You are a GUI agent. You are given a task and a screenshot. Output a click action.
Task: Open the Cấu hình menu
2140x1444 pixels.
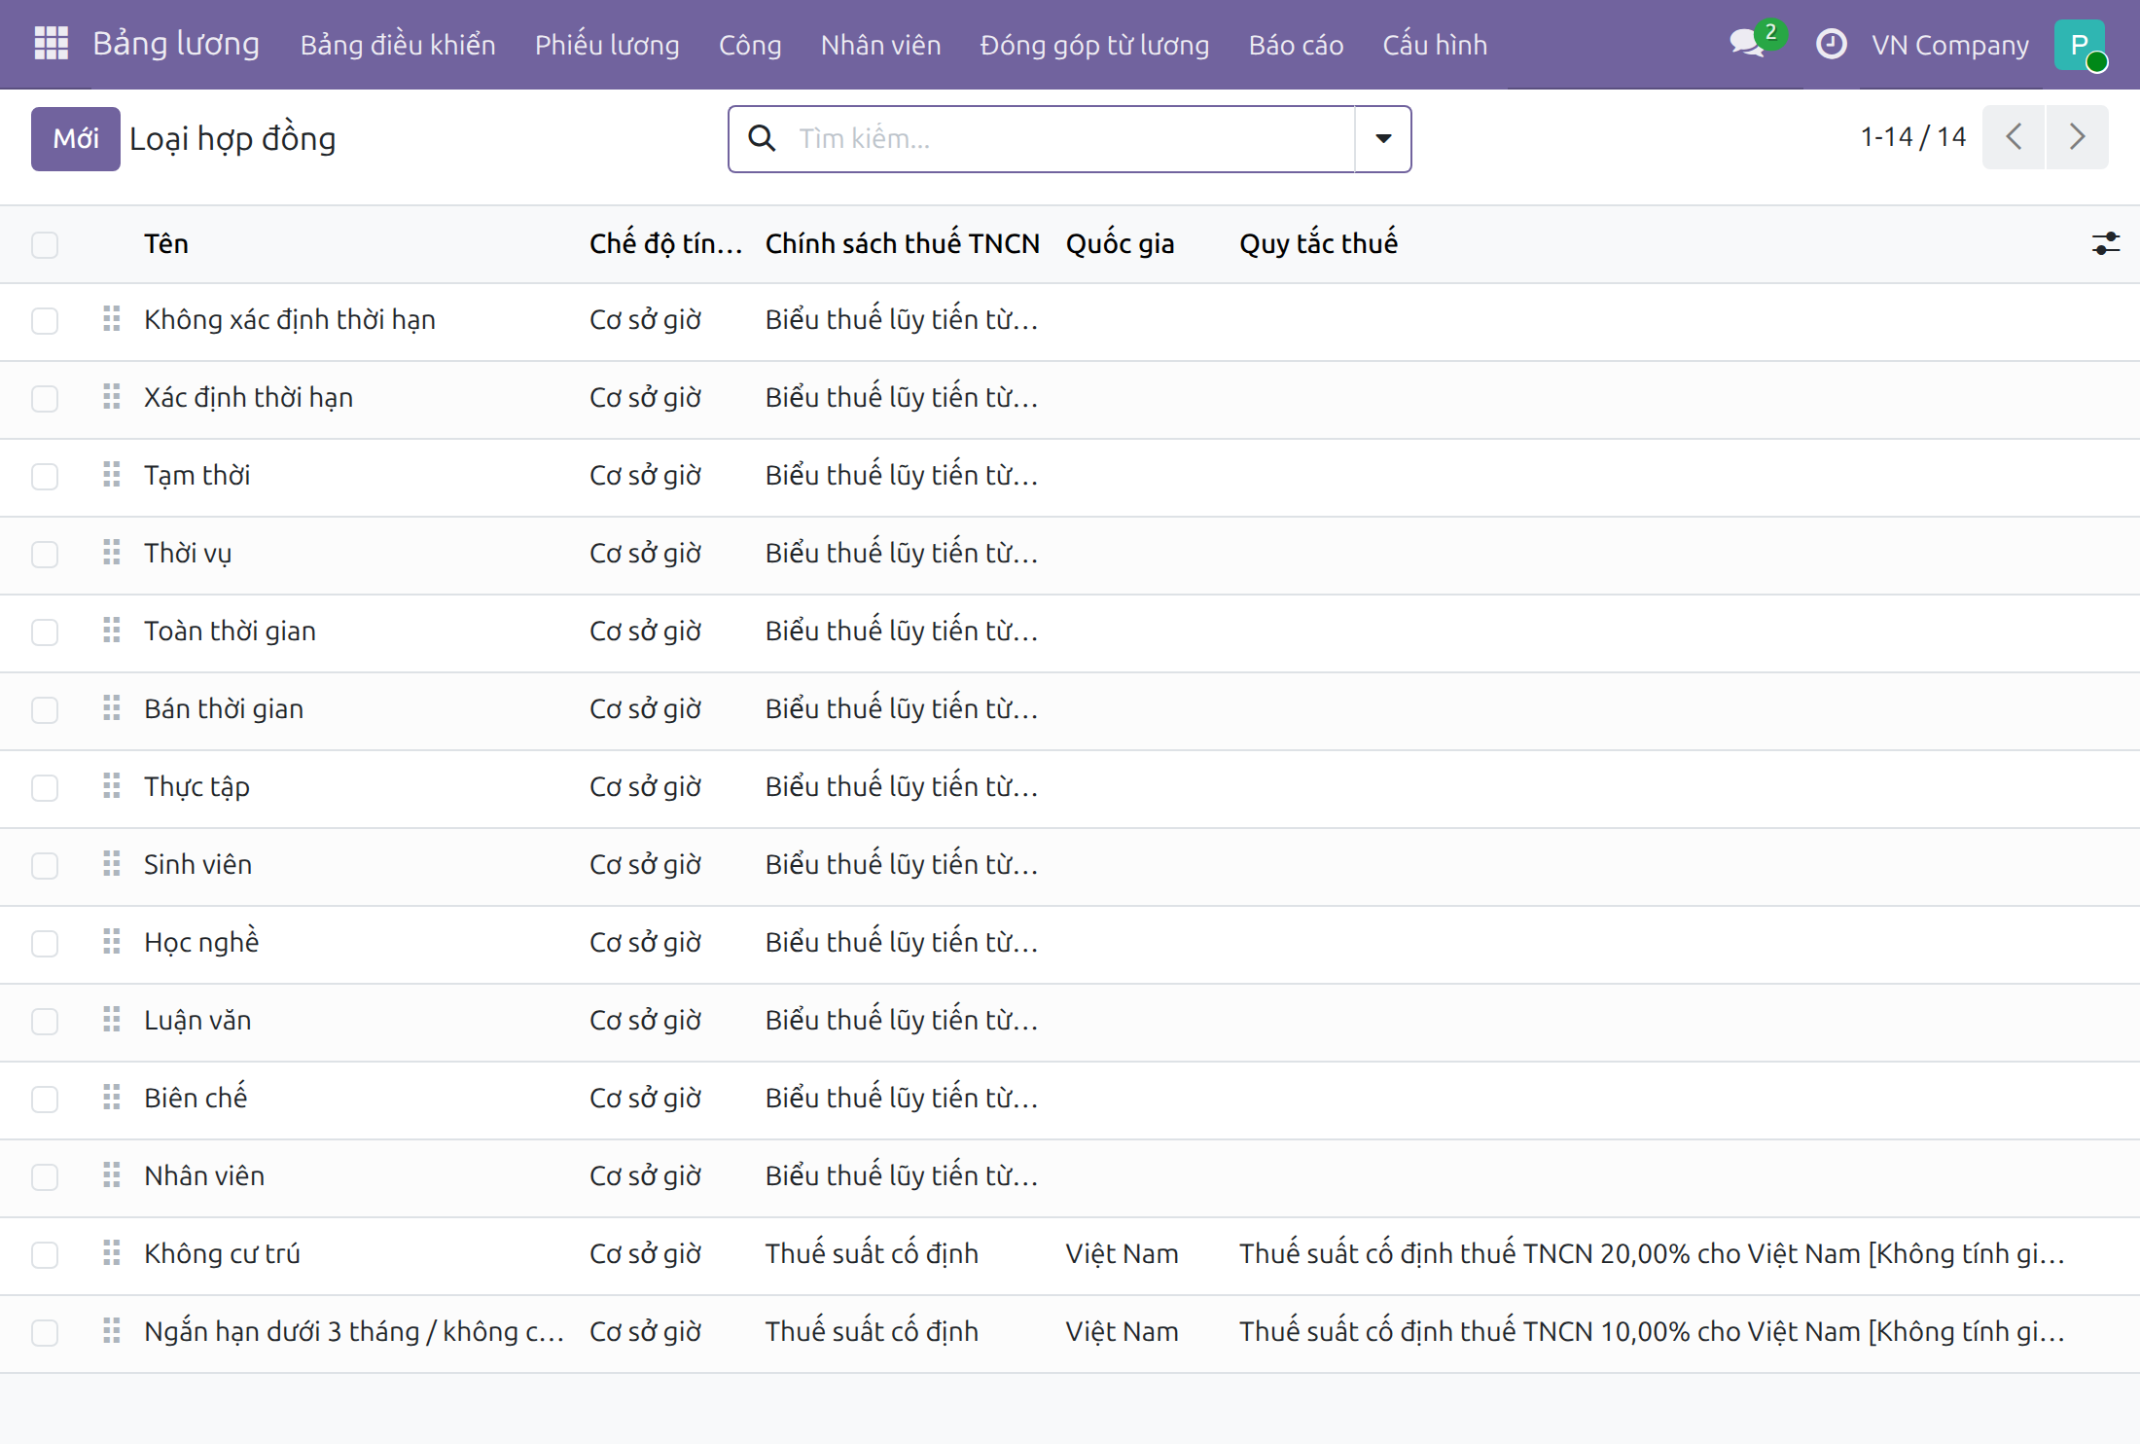(x=1435, y=45)
